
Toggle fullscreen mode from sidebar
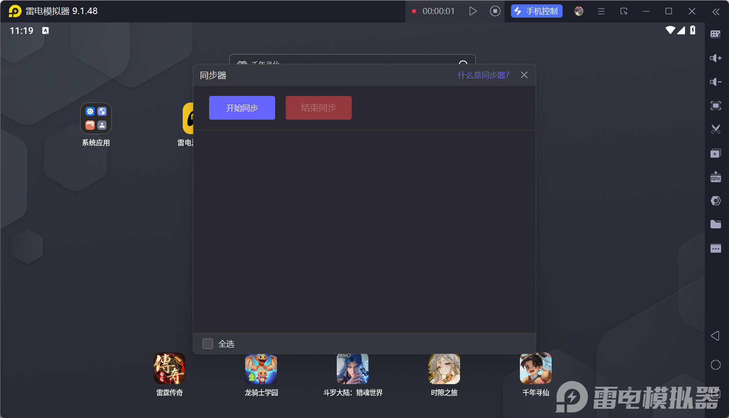(x=716, y=106)
